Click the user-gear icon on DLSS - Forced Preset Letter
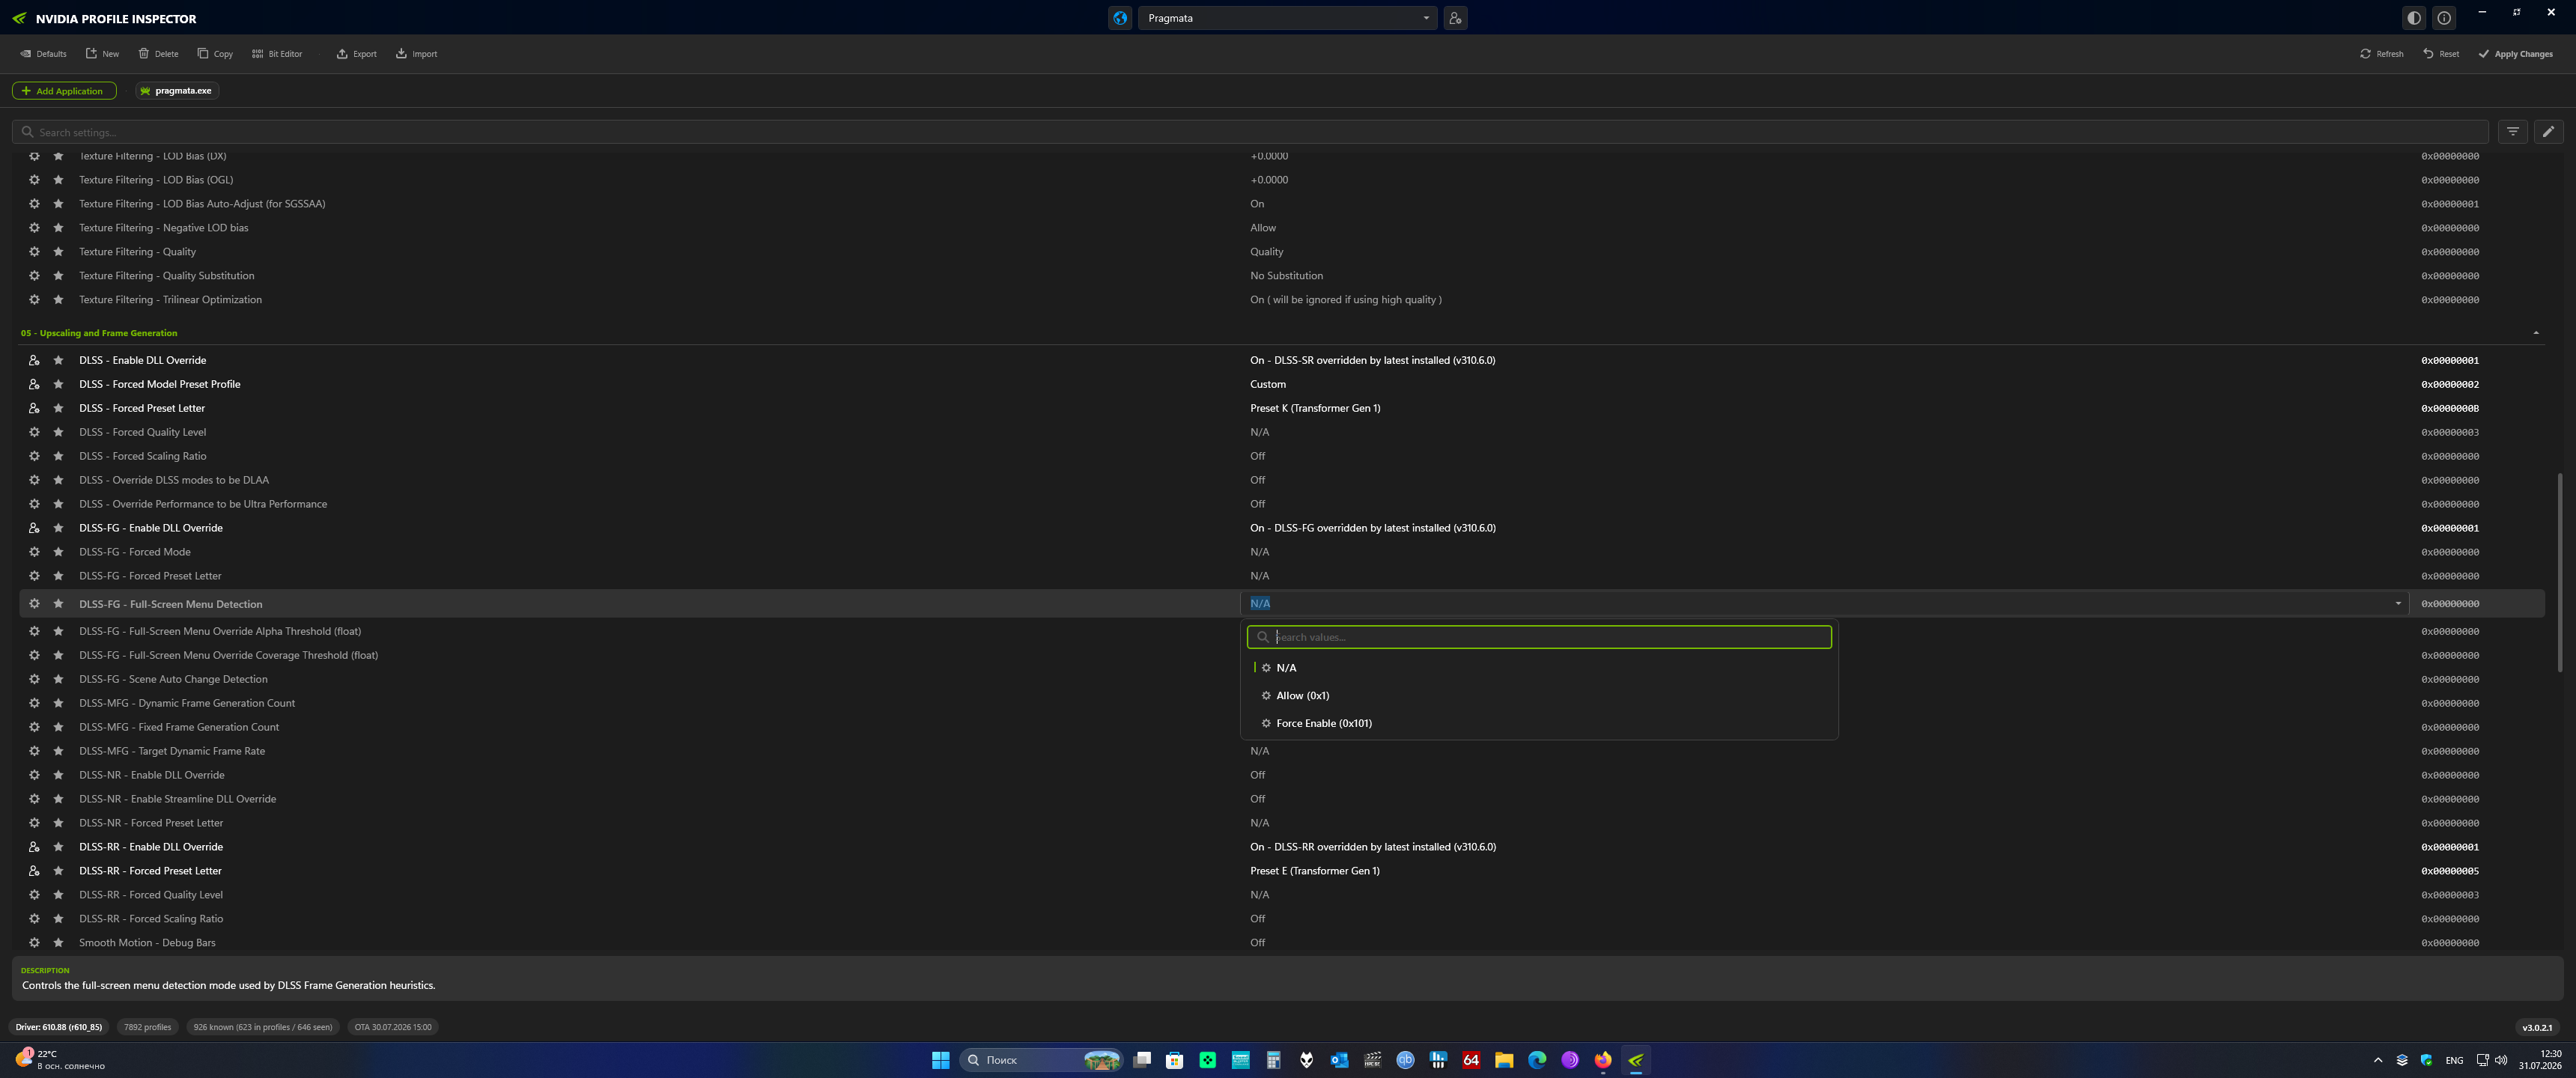Viewport: 2576px width, 1078px height. (x=34, y=408)
